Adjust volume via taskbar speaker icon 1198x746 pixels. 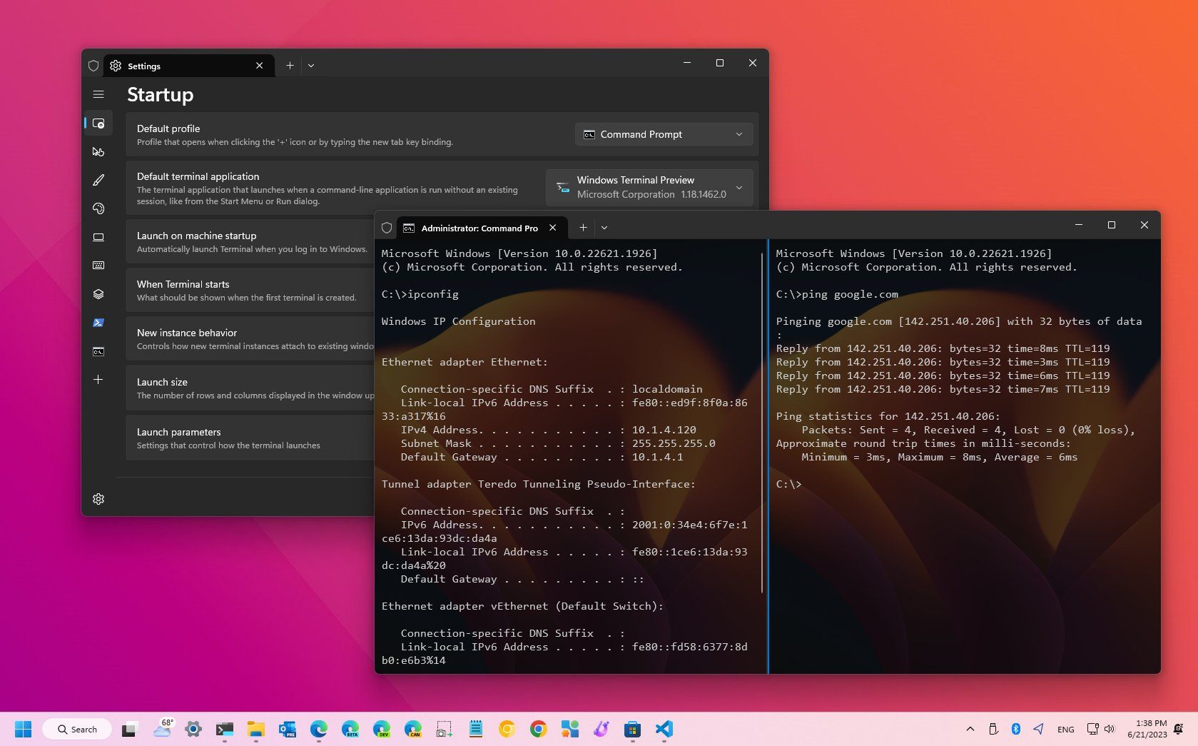point(1110,729)
